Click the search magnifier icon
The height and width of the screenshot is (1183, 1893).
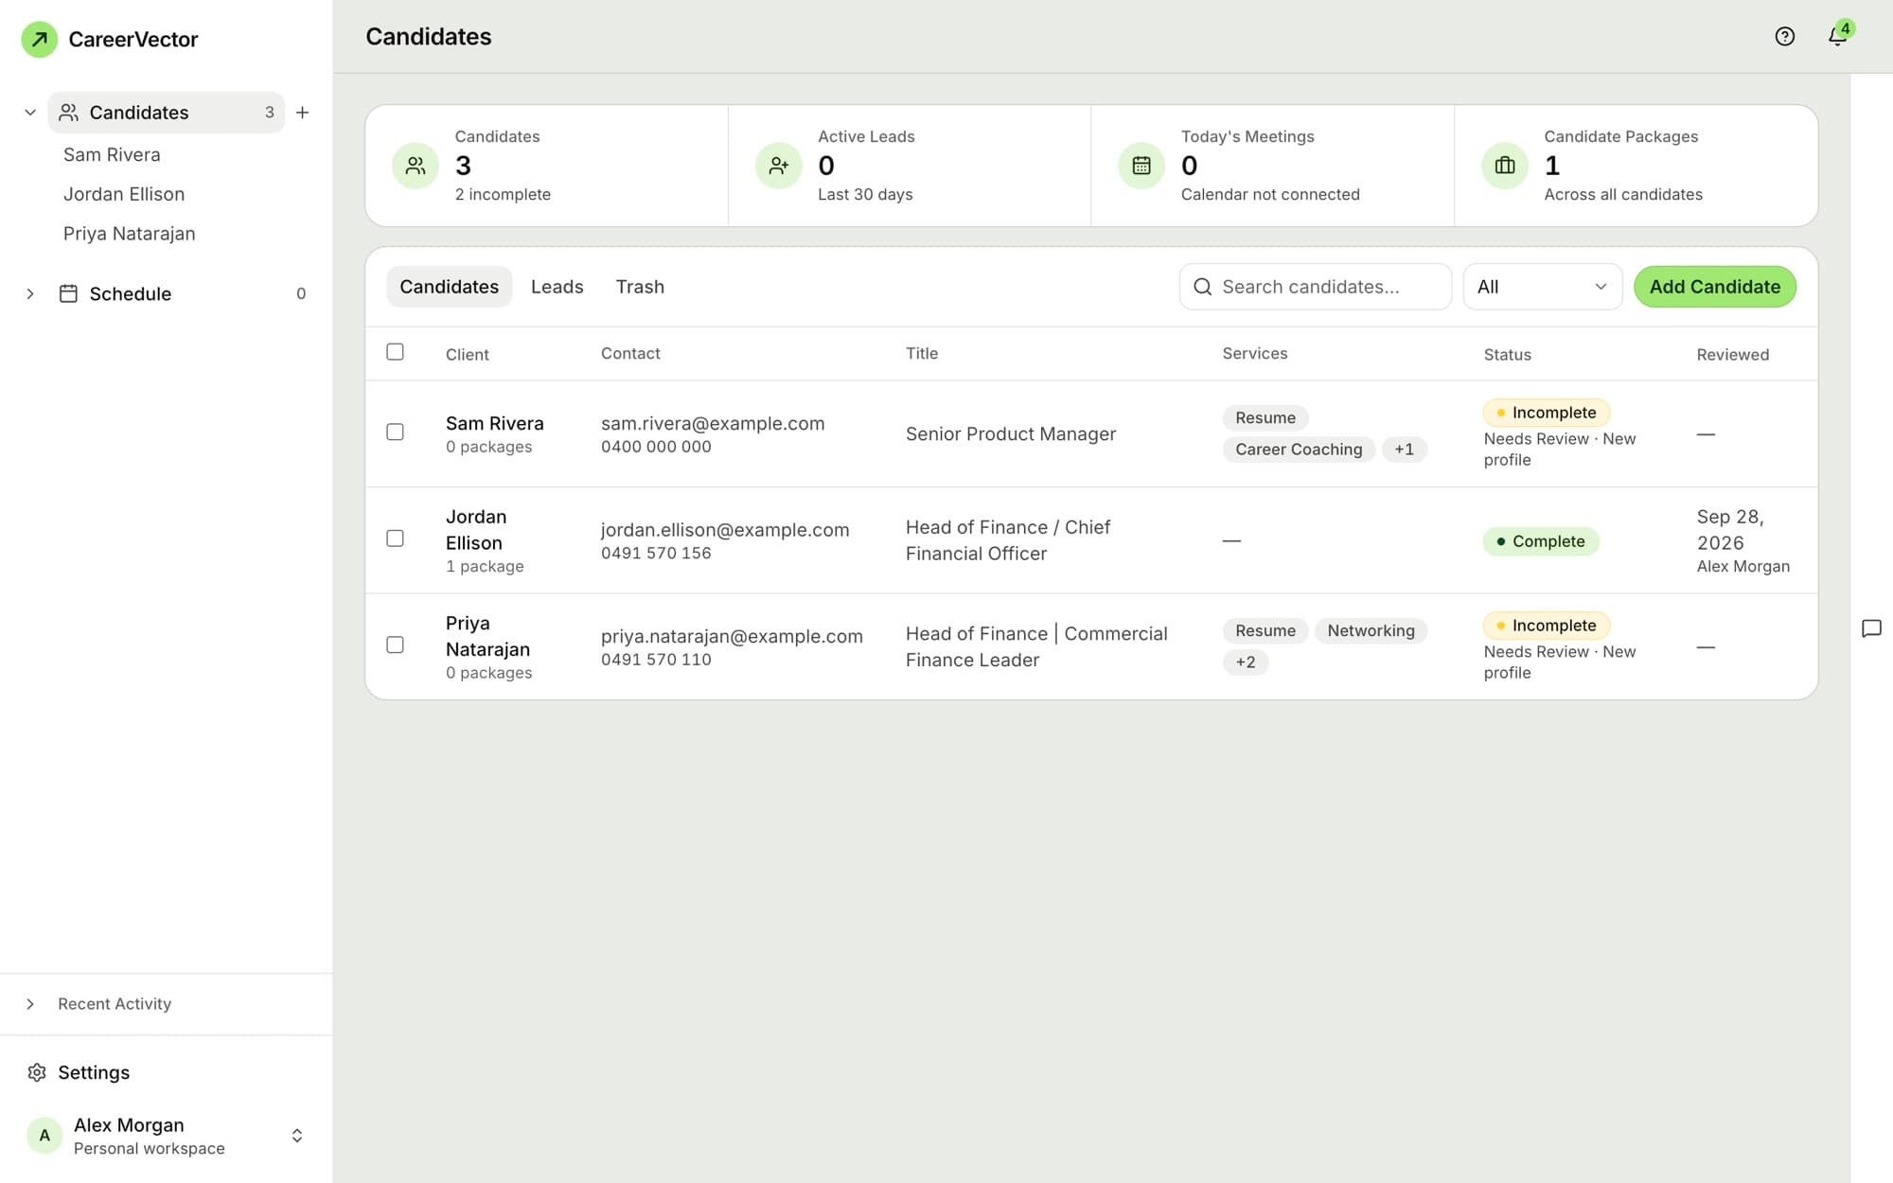(1202, 287)
